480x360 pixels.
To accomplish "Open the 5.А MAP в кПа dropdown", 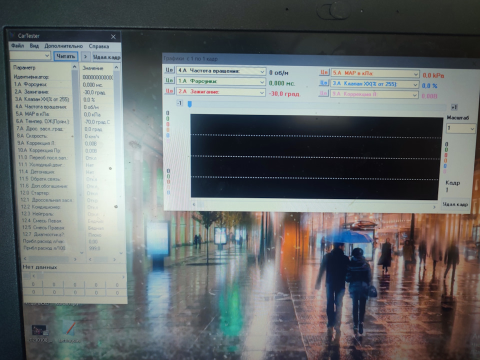I will point(374,73).
